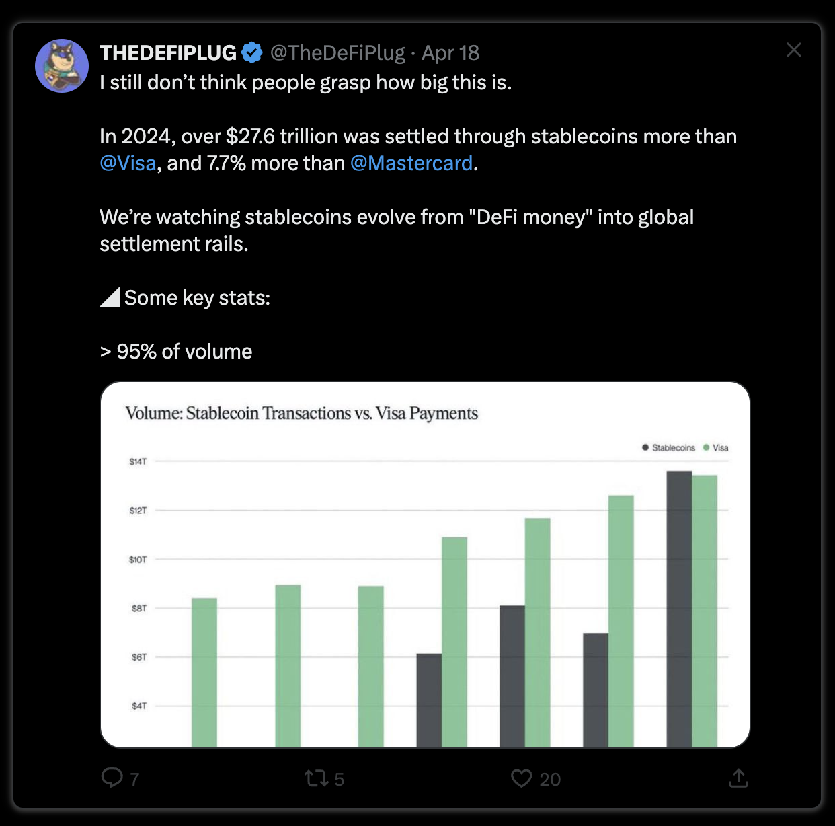This screenshot has height=826, width=835.
Task: Click the green Visa legend dot
Action: (706, 447)
